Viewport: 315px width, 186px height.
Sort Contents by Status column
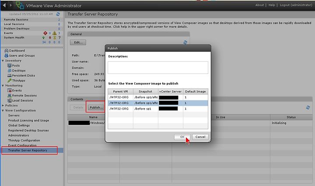[291, 117]
